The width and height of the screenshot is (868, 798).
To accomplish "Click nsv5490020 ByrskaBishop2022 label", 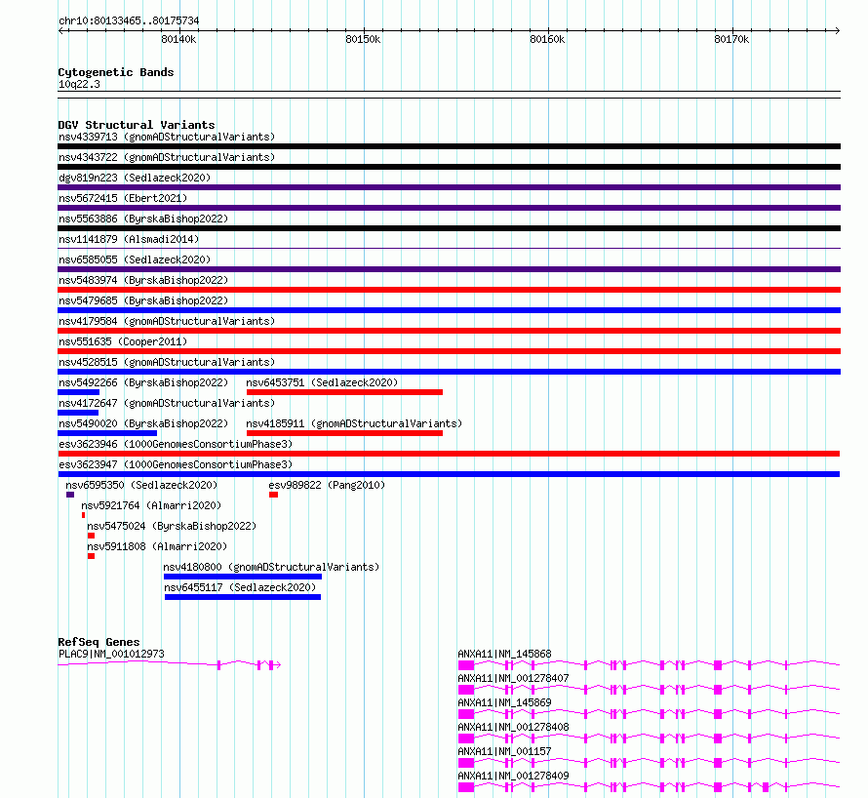I will click(x=143, y=423).
